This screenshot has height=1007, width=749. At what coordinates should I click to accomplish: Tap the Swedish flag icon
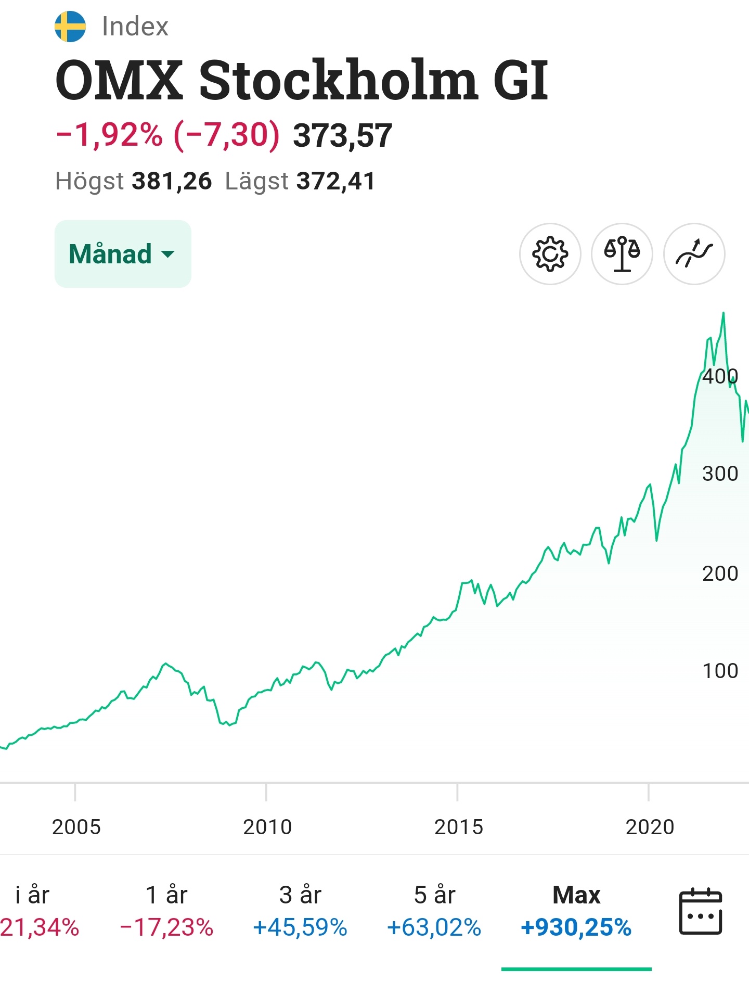[x=70, y=27]
